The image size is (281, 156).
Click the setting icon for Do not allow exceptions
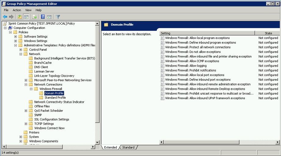(x=162, y=52)
